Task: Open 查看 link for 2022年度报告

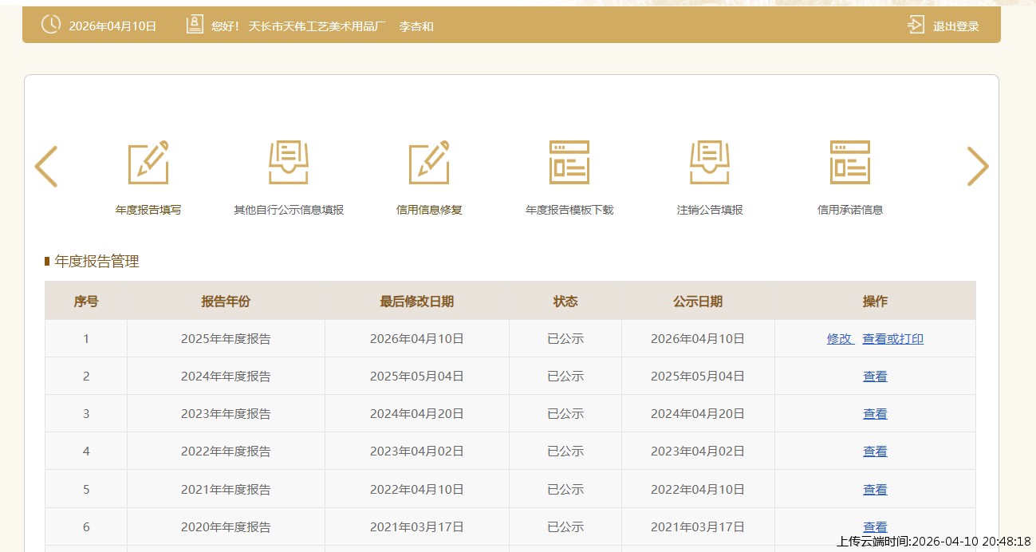Action: click(875, 451)
